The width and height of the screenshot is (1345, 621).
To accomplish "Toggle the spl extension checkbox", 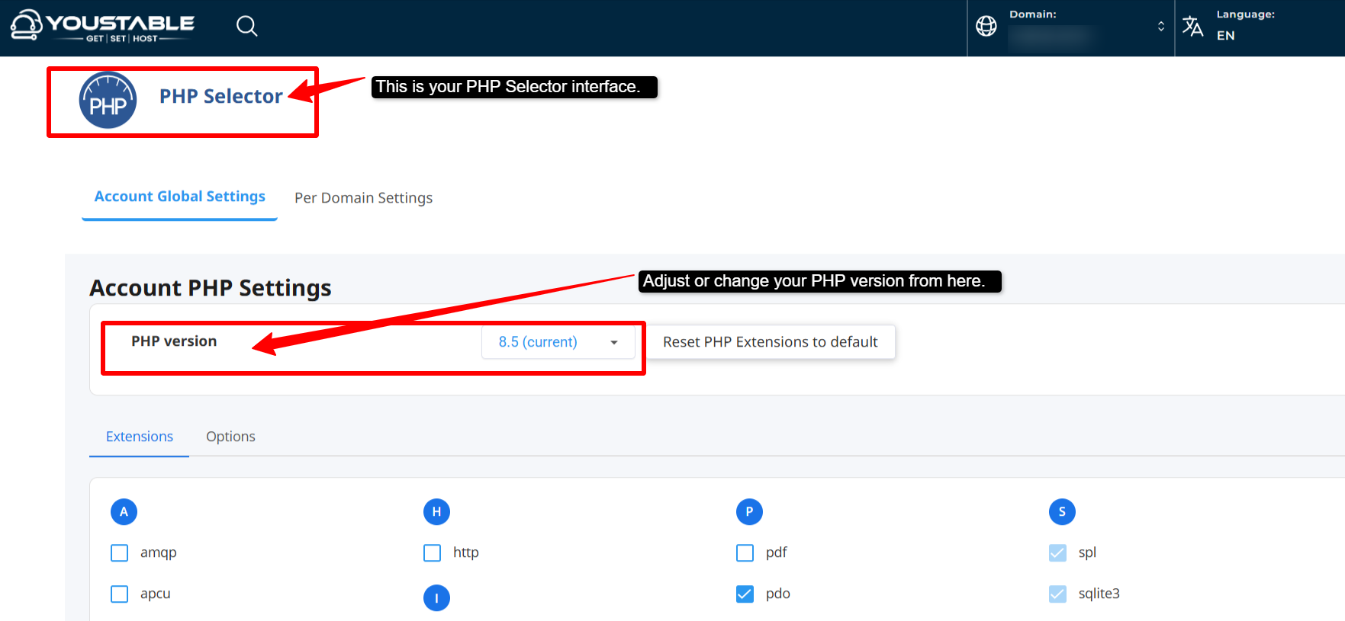I will pyautogui.click(x=1058, y=552).
